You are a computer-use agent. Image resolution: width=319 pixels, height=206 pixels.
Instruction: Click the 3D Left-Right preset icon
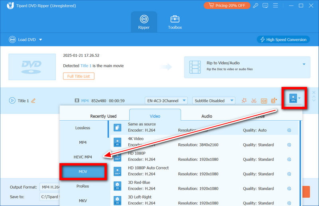117,200
